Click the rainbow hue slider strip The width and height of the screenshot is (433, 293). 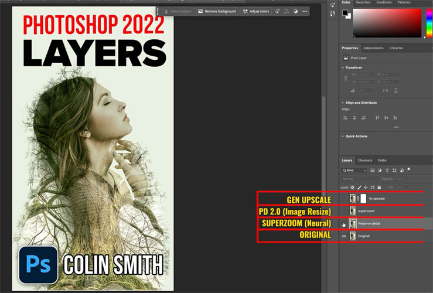pyautogui.click(x=429, y=23)
